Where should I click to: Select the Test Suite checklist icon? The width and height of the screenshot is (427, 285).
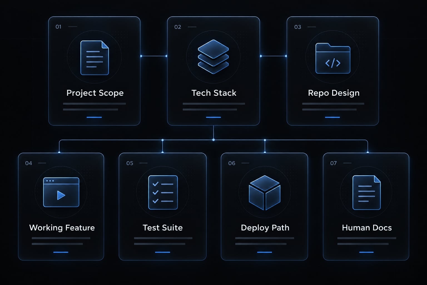click(163, 192)
